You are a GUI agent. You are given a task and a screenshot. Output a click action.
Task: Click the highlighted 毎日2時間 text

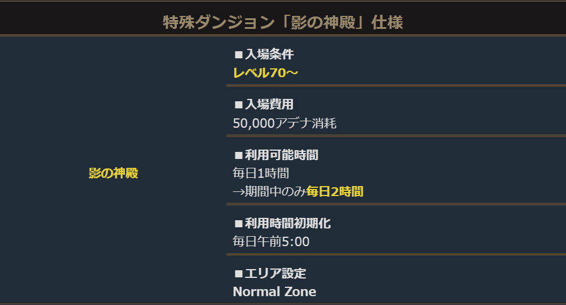click(x=334, y=191)
